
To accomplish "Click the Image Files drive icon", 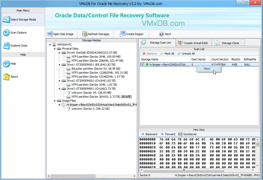I will click(59, 101).
